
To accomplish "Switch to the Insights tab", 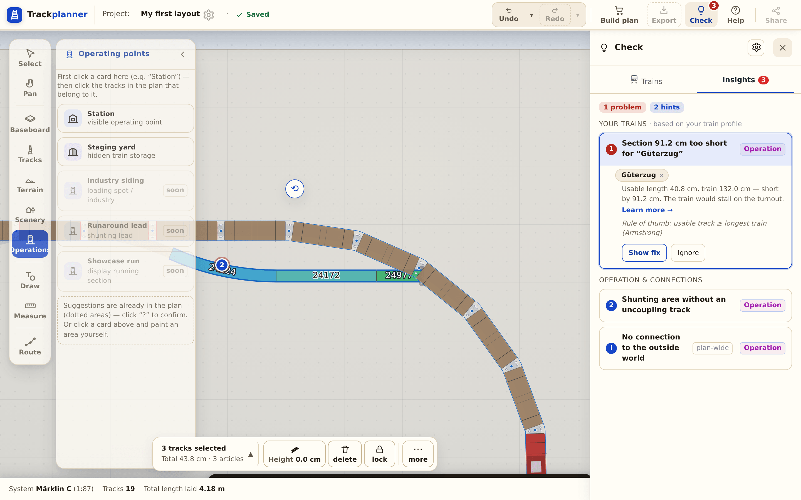I will (x=745, y=80).
